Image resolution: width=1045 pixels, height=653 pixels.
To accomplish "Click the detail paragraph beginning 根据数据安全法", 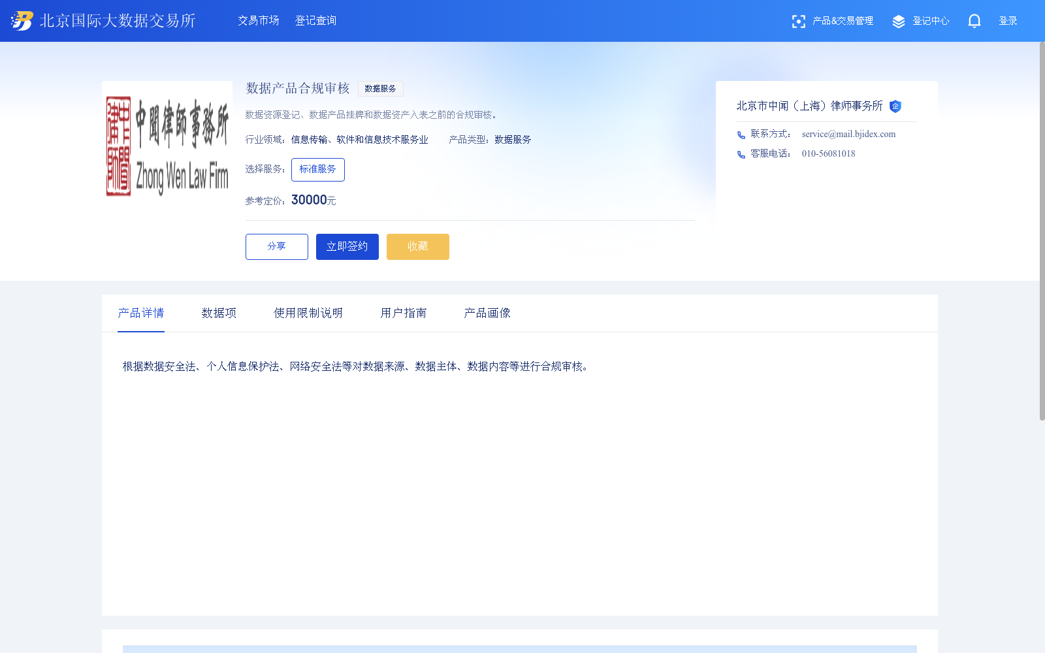I will point(357,367).
